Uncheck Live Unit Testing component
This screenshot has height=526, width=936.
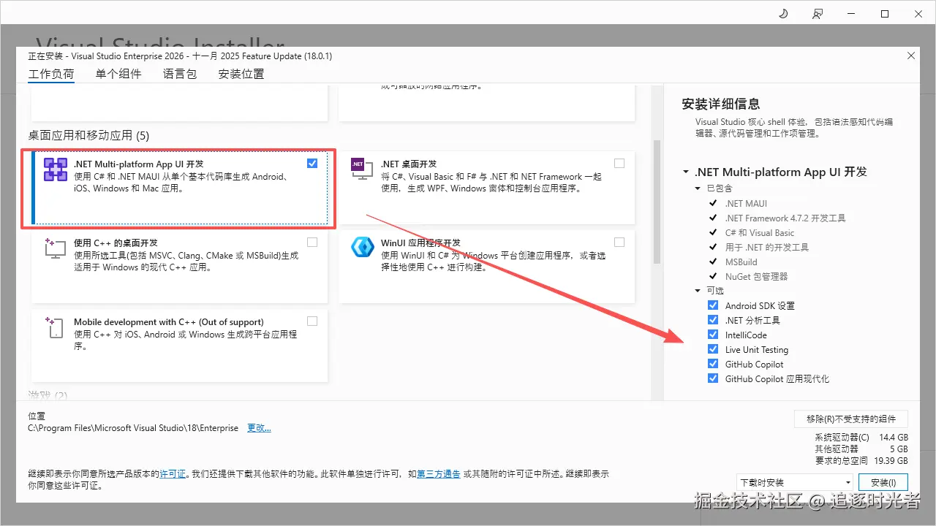(x=713, y=349)
